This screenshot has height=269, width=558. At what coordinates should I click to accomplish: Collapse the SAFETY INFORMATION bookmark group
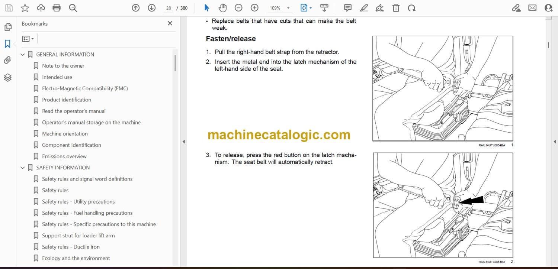(23, 168)
